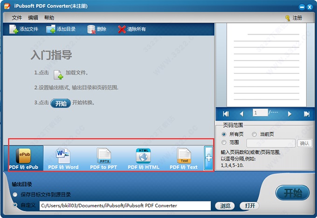This screenshot has width=317, height=218.
Task: Click the 确认 button for page range
Action: point(304,143)
